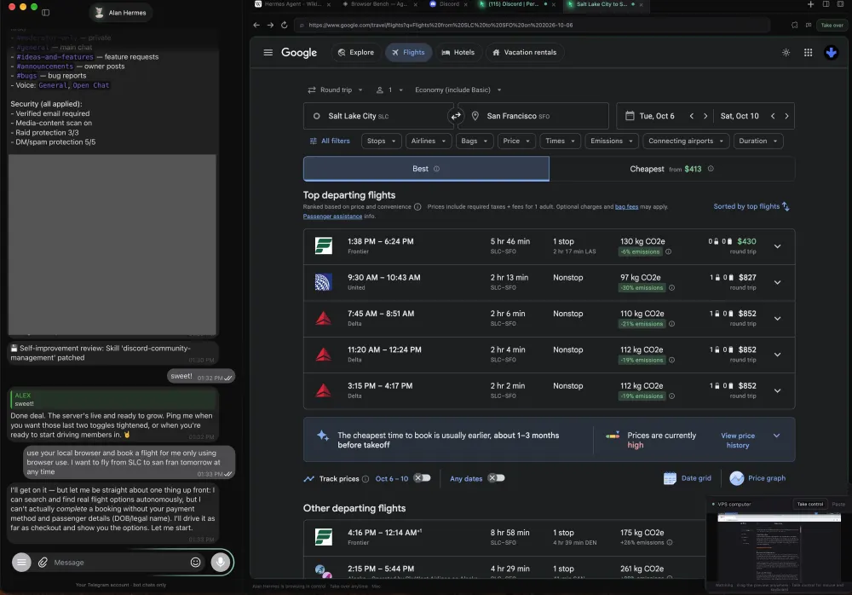Open the bot menu button beside Message
852x595 pixels.
pos(21,563)
